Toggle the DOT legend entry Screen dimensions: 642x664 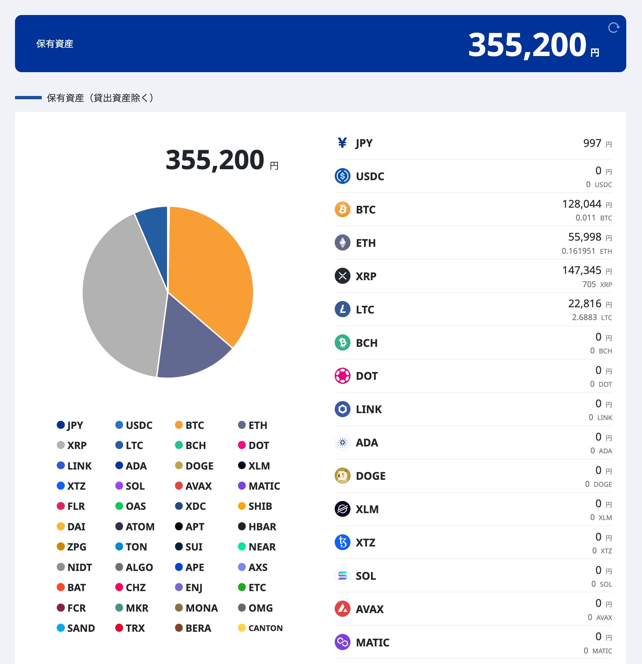point(253,445)
